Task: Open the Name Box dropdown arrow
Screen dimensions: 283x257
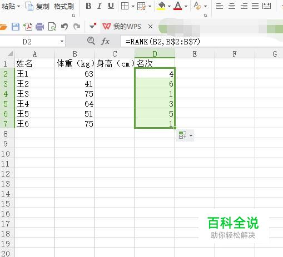Action: (62, 42)
